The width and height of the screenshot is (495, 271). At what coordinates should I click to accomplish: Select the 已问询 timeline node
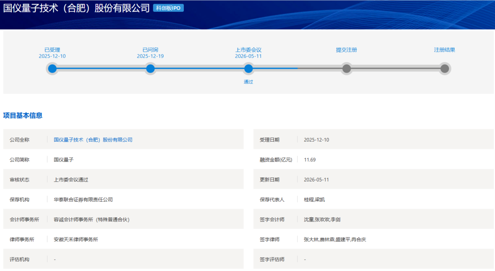150,68
